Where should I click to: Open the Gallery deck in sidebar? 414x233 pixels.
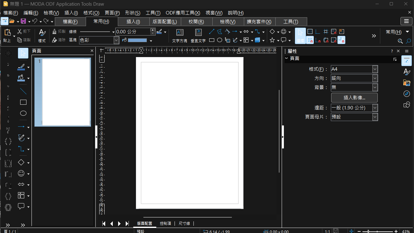pyautogui.click(x=406, y=83)
